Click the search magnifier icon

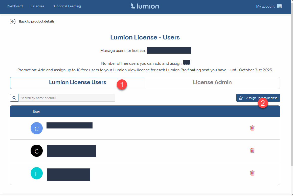(x=14, y=98)
